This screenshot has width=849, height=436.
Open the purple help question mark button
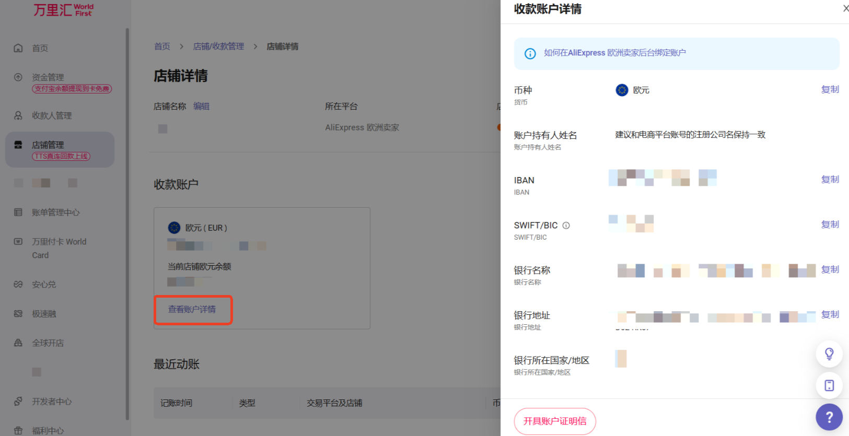point(829,417)
